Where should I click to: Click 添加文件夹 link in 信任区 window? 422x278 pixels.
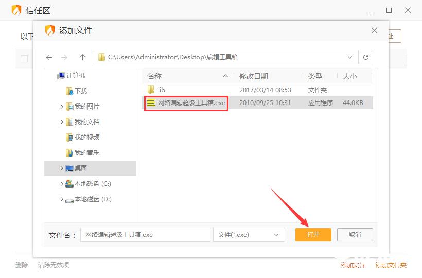(391, 265)
